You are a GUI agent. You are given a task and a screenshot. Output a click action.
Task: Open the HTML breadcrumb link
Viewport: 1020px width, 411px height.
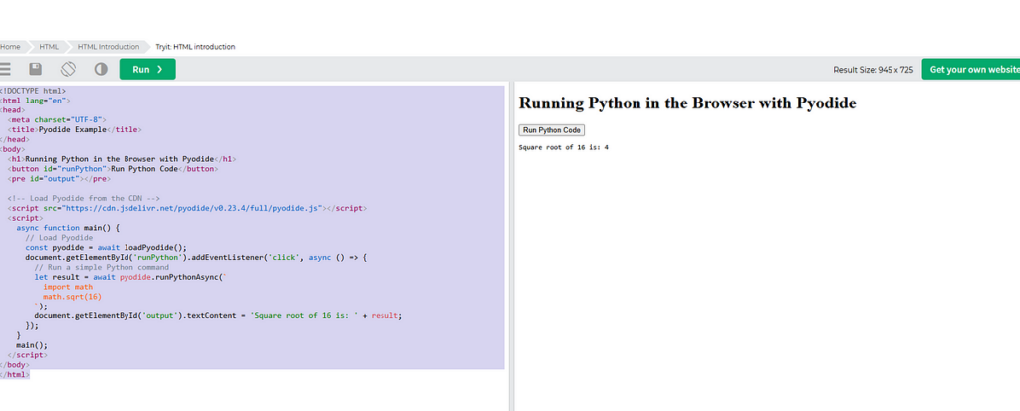point(49,47)
